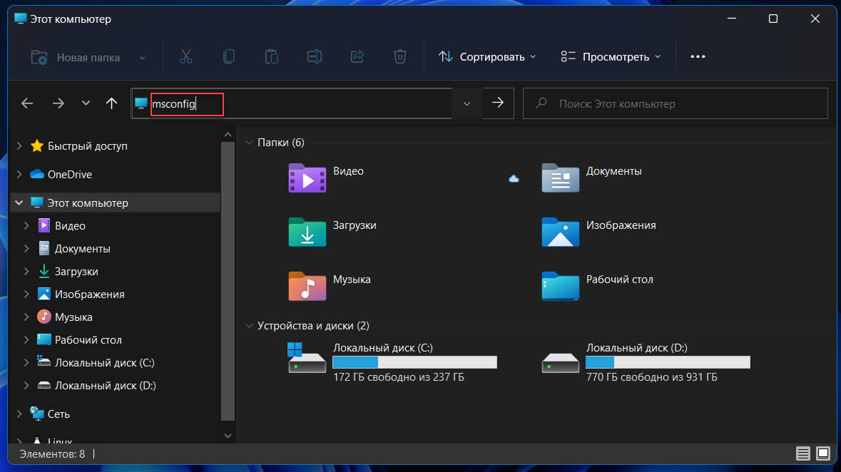Select Рабочий стол in navigation pane
Viewport: 841px width, 472px height.
[x=88, y=340]
